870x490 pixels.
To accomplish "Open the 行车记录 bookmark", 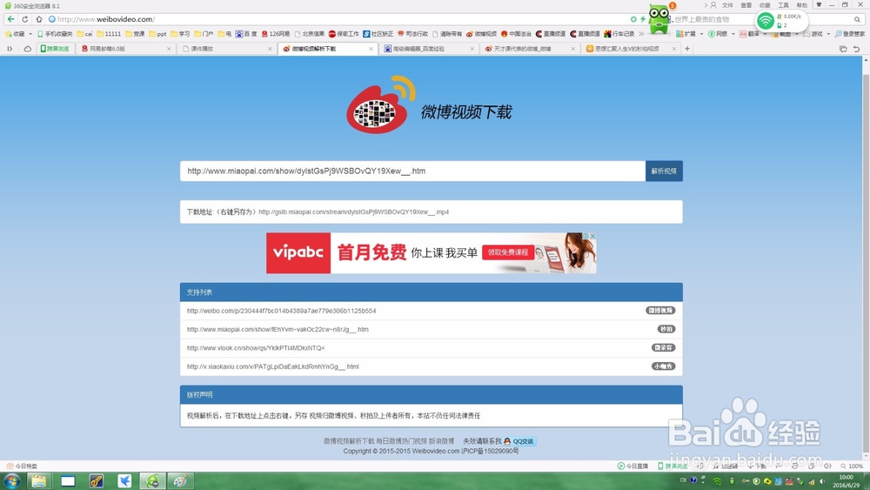I will tap(619, 34).
